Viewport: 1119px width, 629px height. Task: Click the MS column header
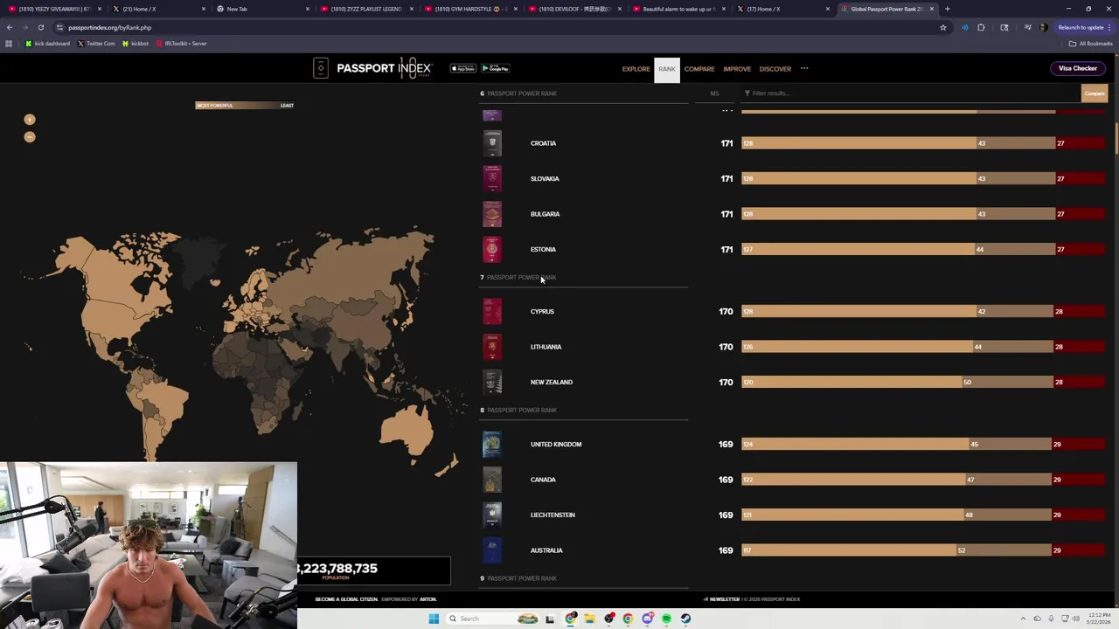click(714, 93)
